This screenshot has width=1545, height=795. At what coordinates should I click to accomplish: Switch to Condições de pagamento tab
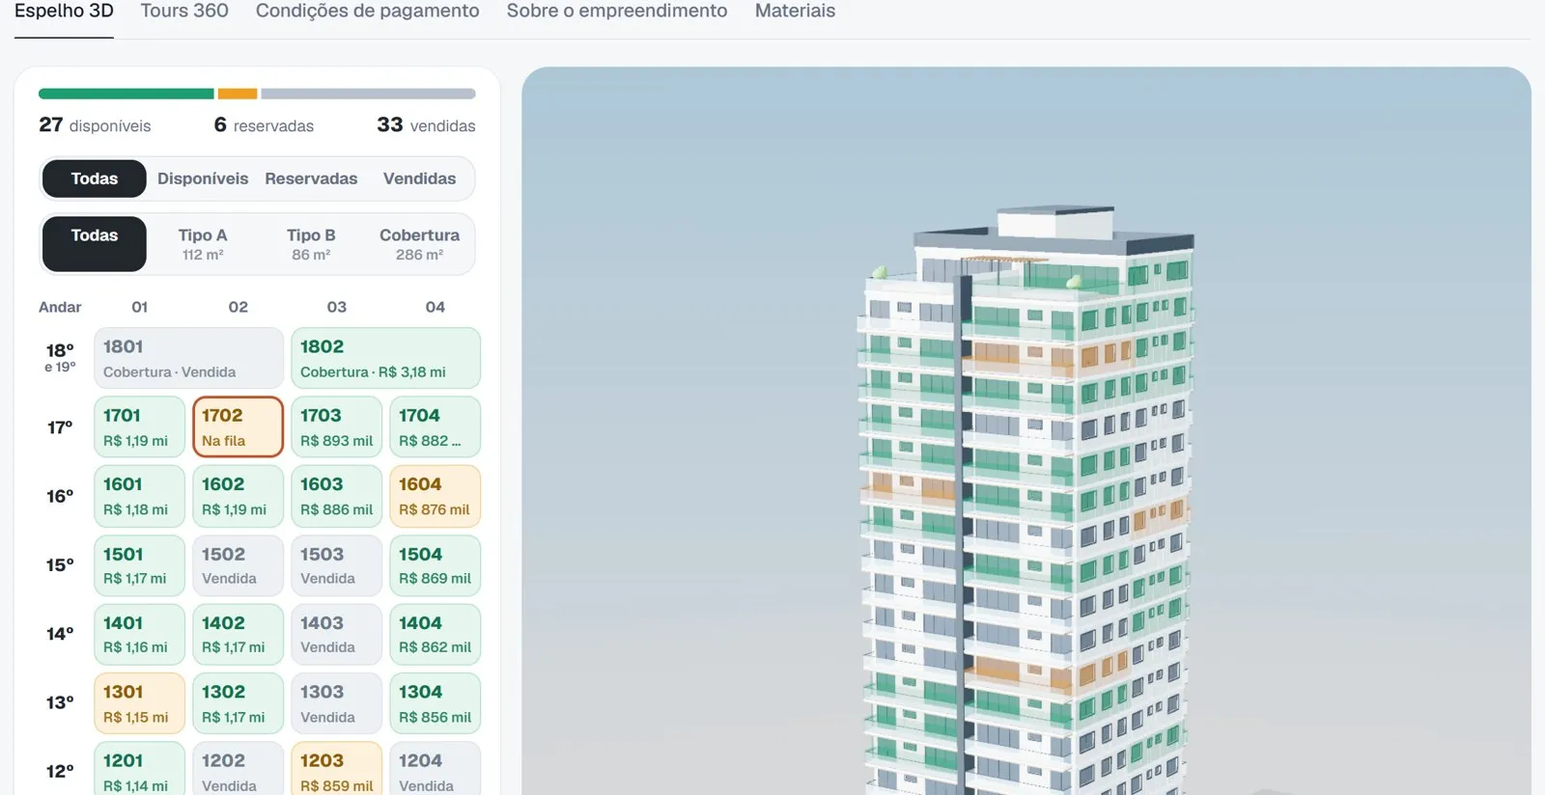click(x=367, y=12)
